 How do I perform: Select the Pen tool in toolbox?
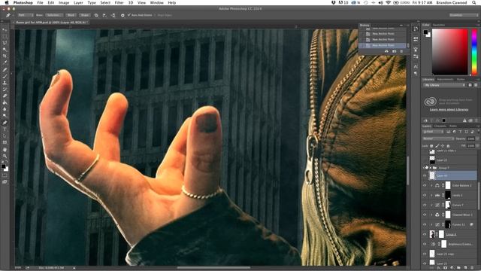5,123
